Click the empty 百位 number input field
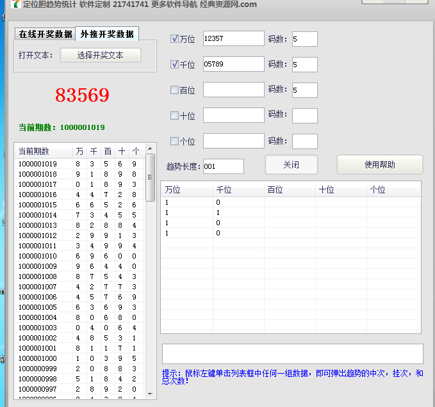This screenshot has height=407, width=435. click(234, 90)
